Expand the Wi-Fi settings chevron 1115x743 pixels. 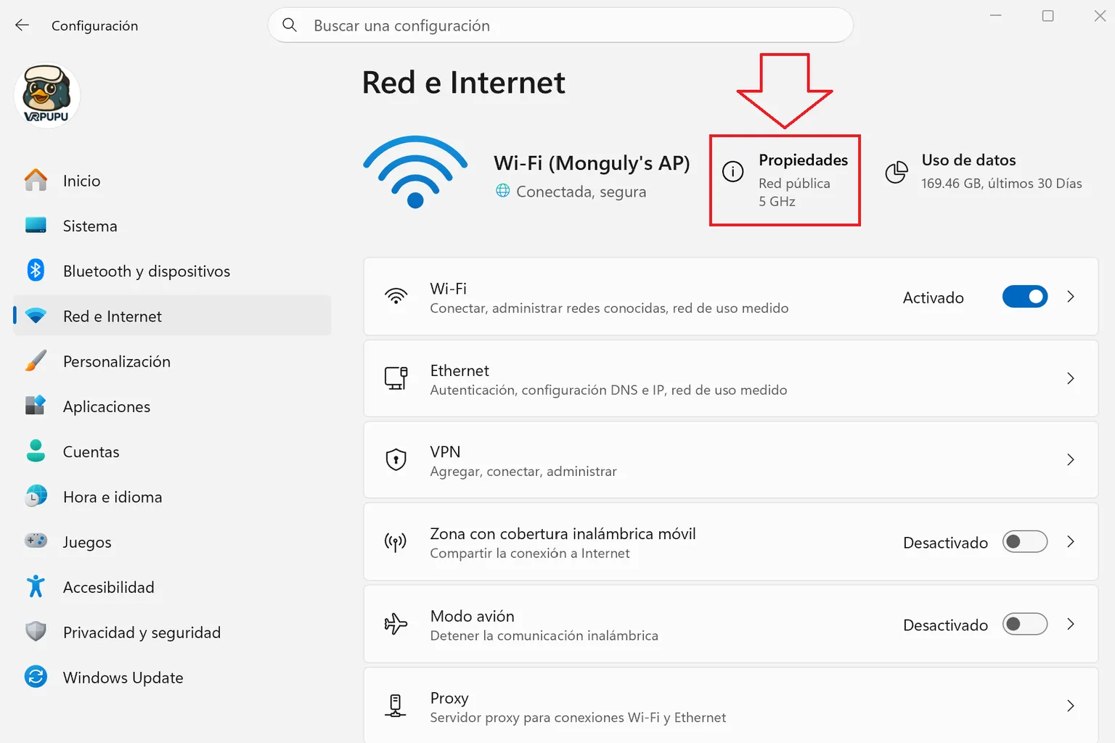point(1071,297)
